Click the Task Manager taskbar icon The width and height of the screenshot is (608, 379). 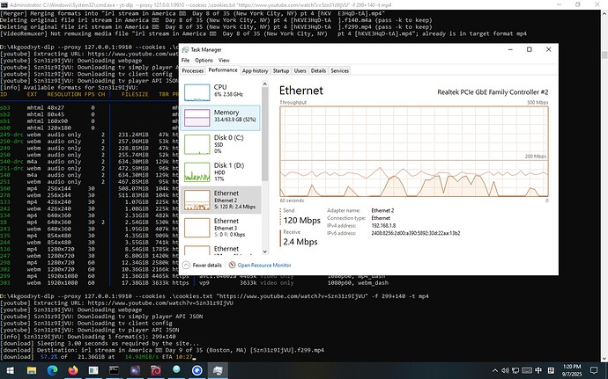point(218,370)
